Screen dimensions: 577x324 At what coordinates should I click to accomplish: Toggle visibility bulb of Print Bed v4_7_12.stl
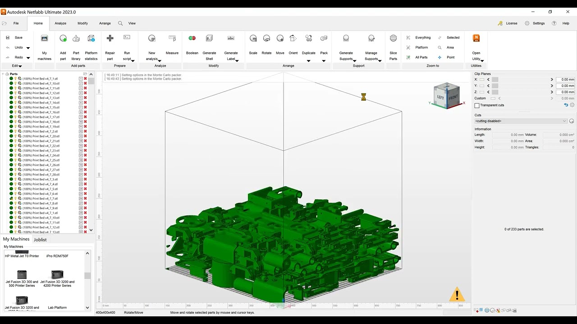click(15, 93)
